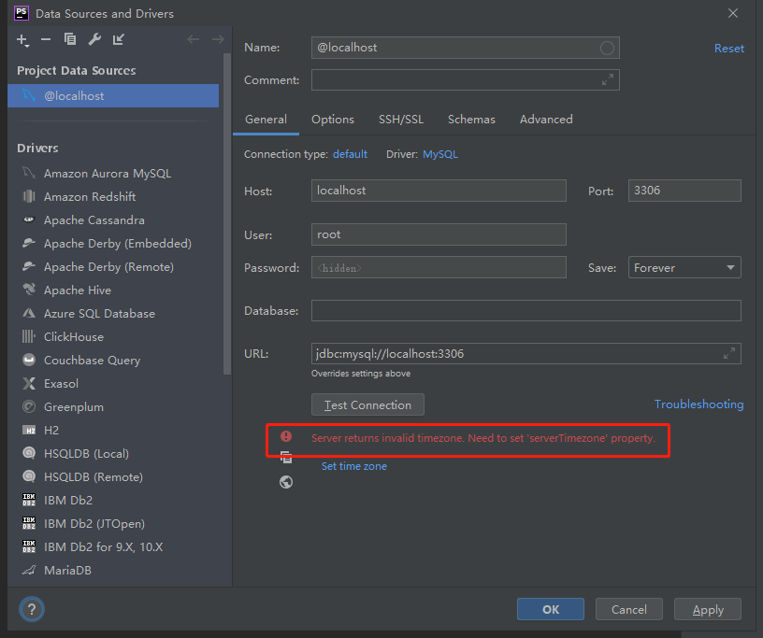
Task: Switch to the SSH/SSL tab
Action: (x=400, y=120)
